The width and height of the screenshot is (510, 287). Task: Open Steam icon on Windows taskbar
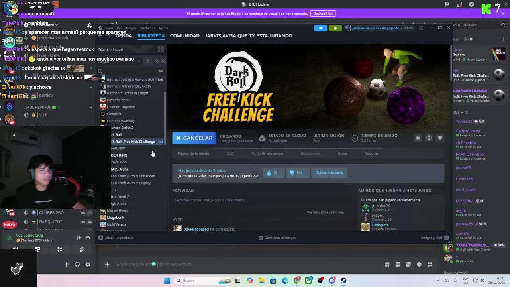click(x=343, y=281)
